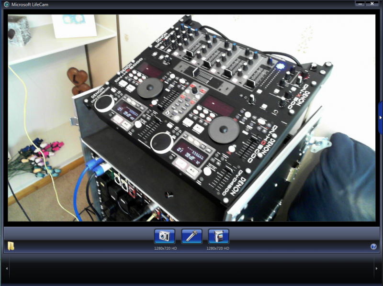Show next items in gallery strip
The height and width of the screenshot is (286, 383).
(376, 268)
